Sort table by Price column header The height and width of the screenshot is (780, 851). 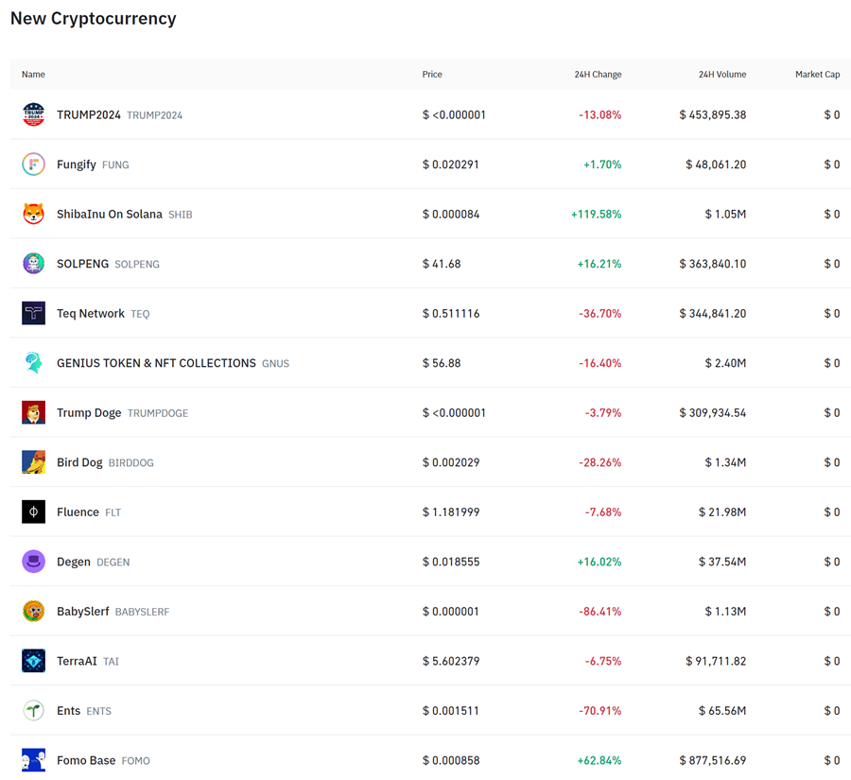[432, 75]
